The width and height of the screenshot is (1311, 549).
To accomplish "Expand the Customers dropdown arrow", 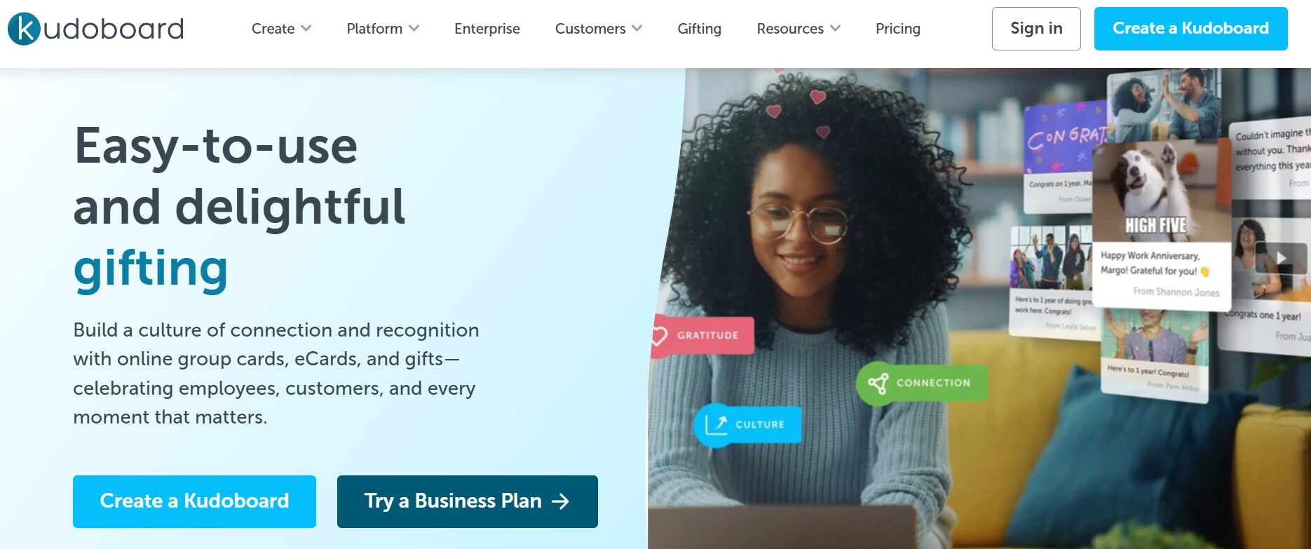I will (637, 29).
